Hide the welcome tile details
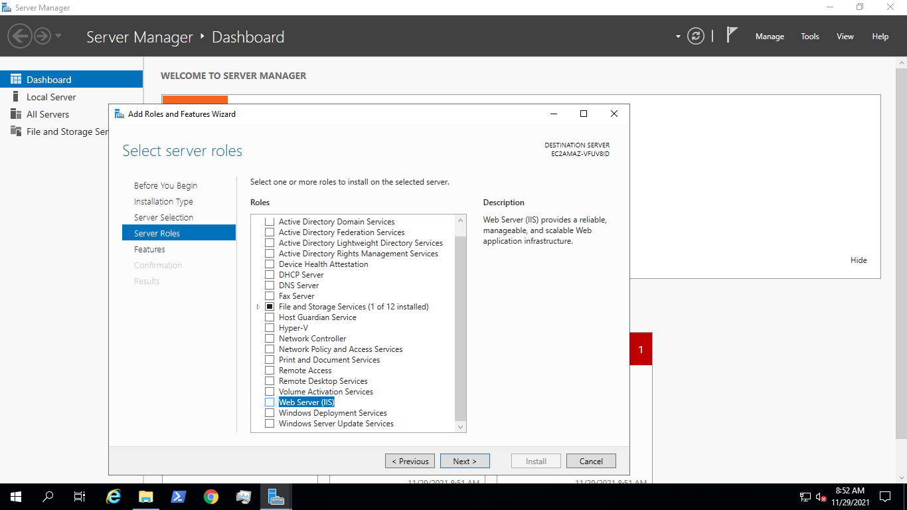This screenshot has width=907, height=510. [x=859, y=260]
